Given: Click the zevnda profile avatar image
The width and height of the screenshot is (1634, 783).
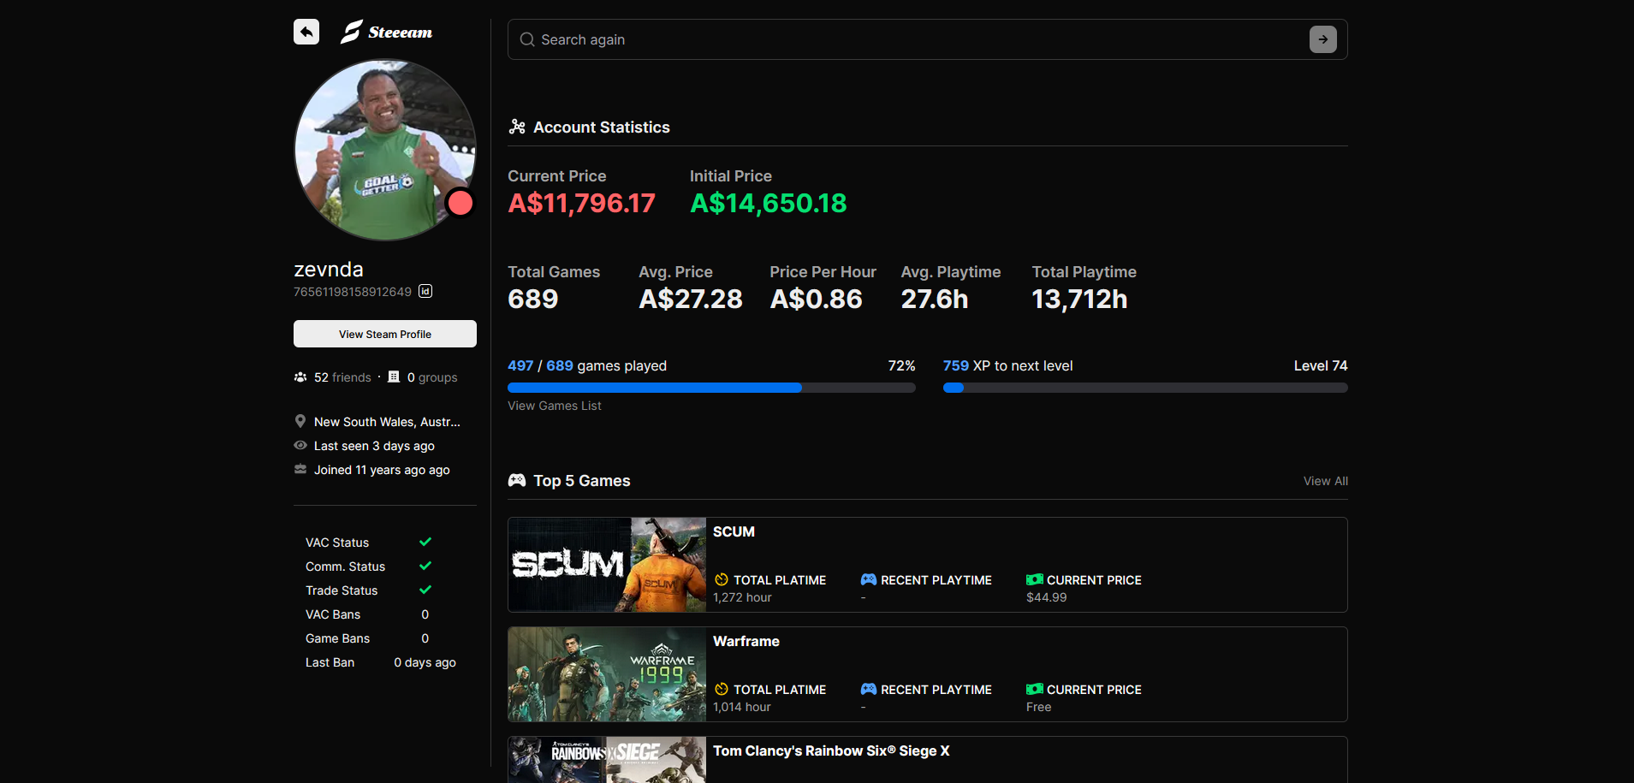Looking at the screenshot, I should pyautogui.click(x=385, y=150).
